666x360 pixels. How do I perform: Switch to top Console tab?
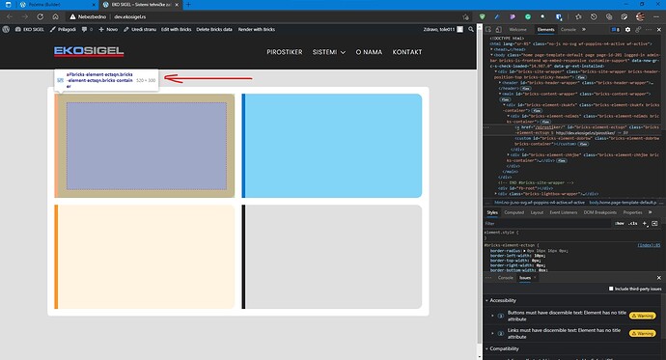click(x=569, y=29)
